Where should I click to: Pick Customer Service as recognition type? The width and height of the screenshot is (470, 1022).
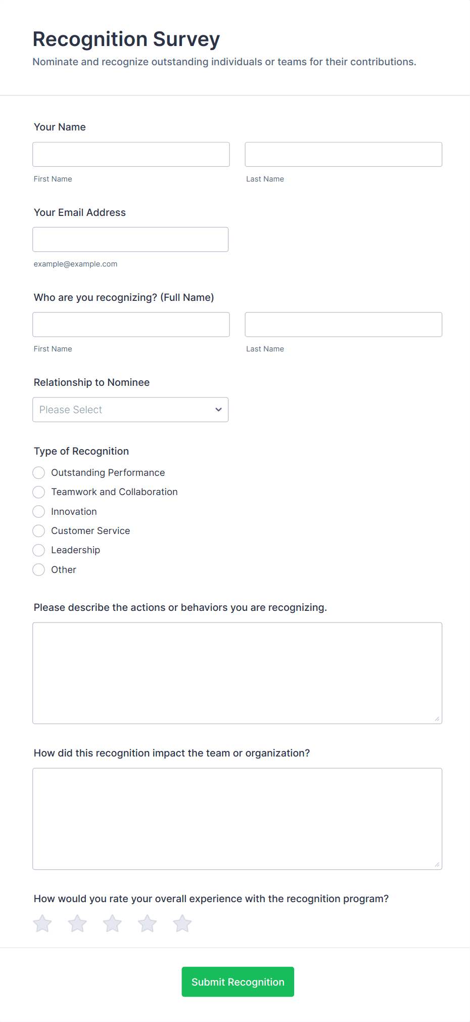pos(38,530)
